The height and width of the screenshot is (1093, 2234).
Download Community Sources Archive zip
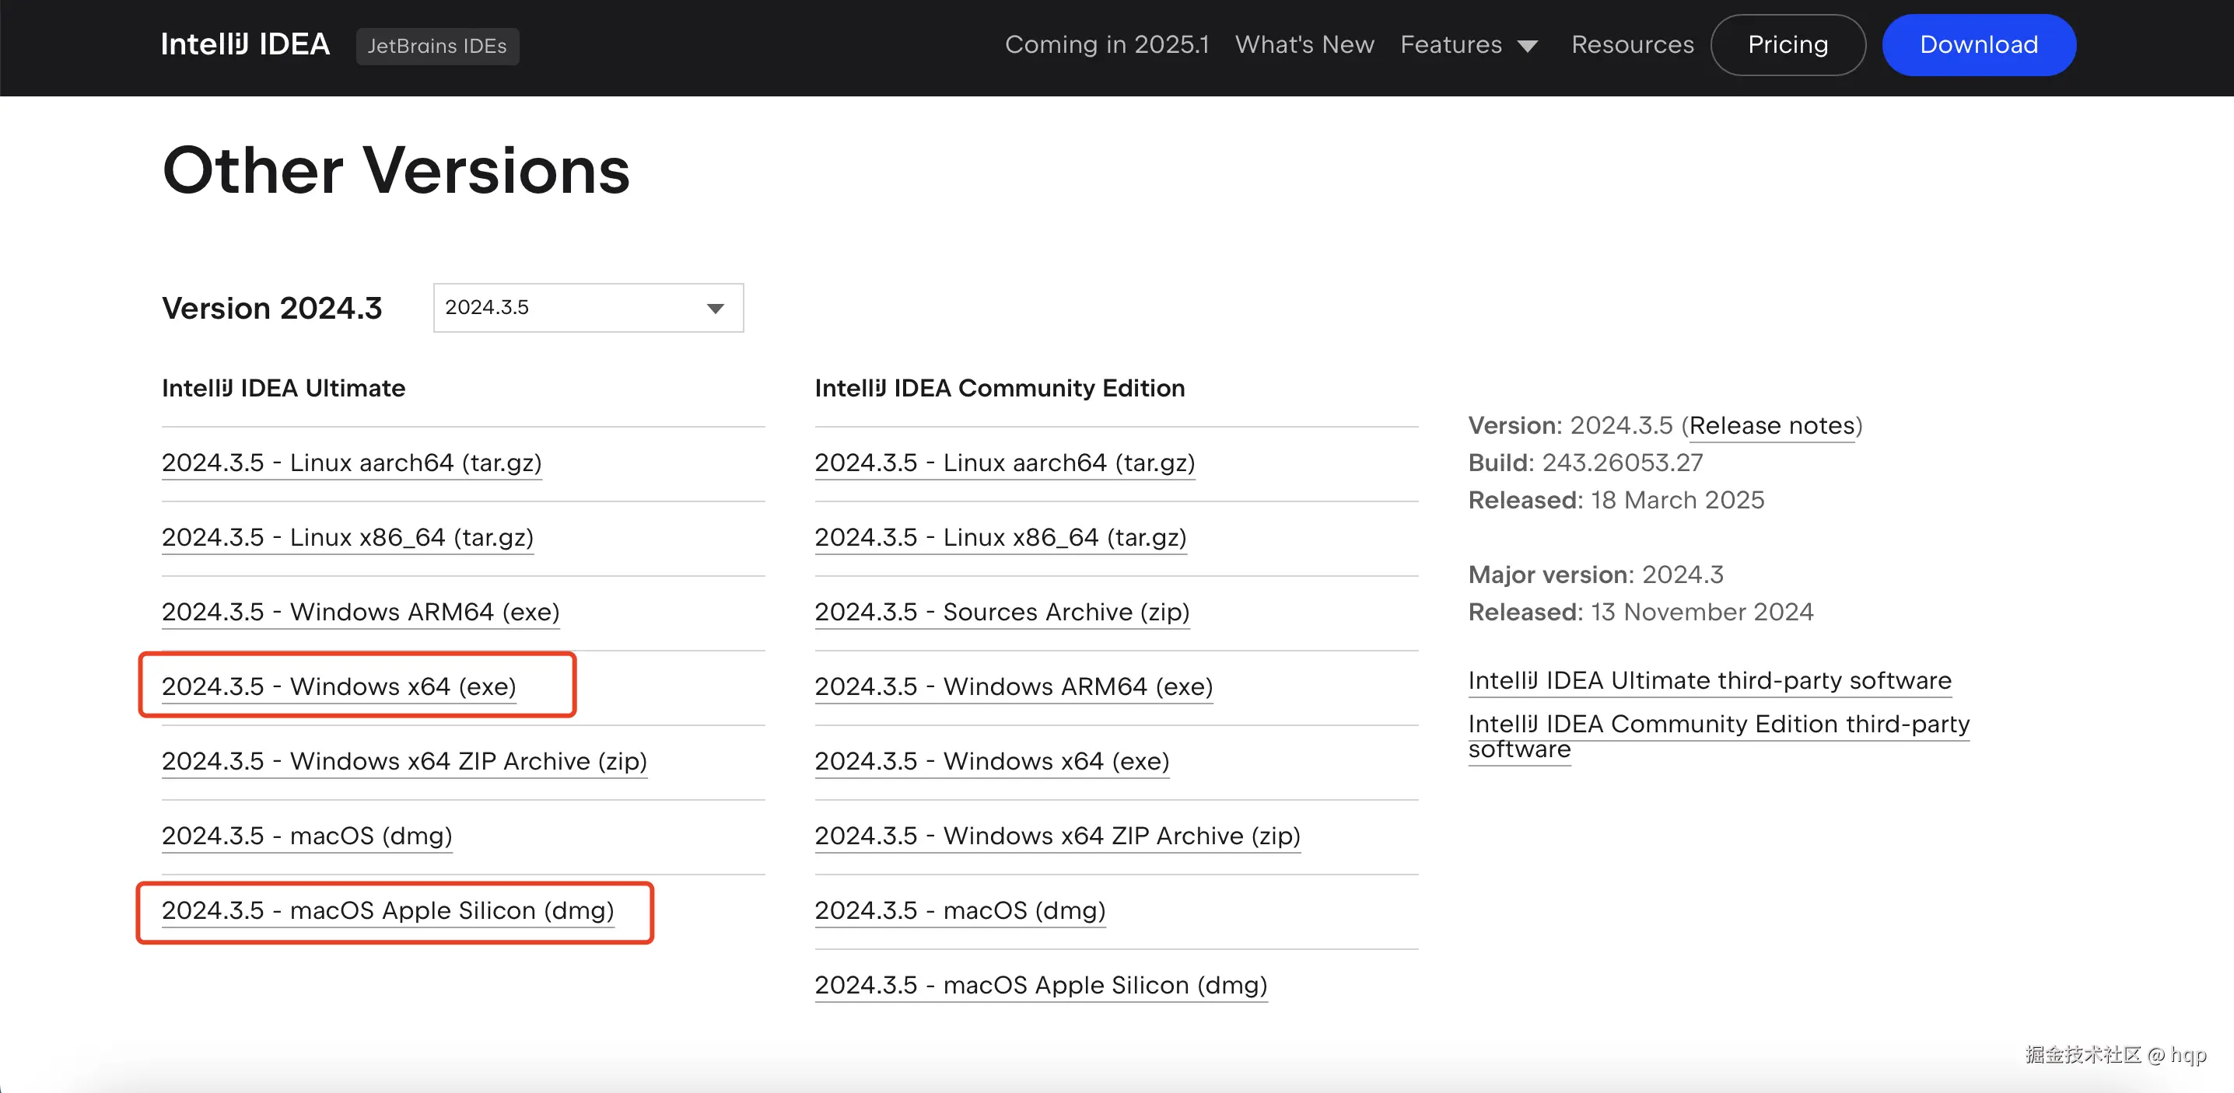point(1002,612)
